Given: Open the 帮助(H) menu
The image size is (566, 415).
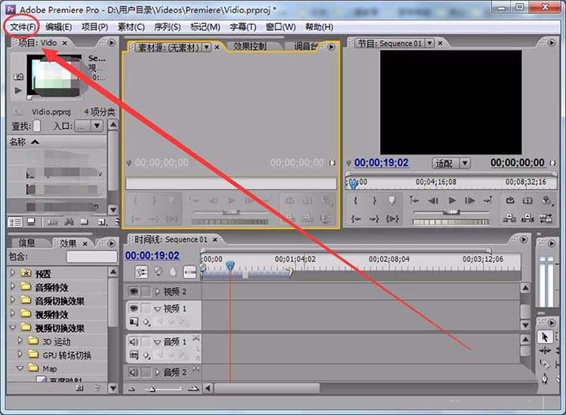Looking at the screenshot, I should pos(319,27).
